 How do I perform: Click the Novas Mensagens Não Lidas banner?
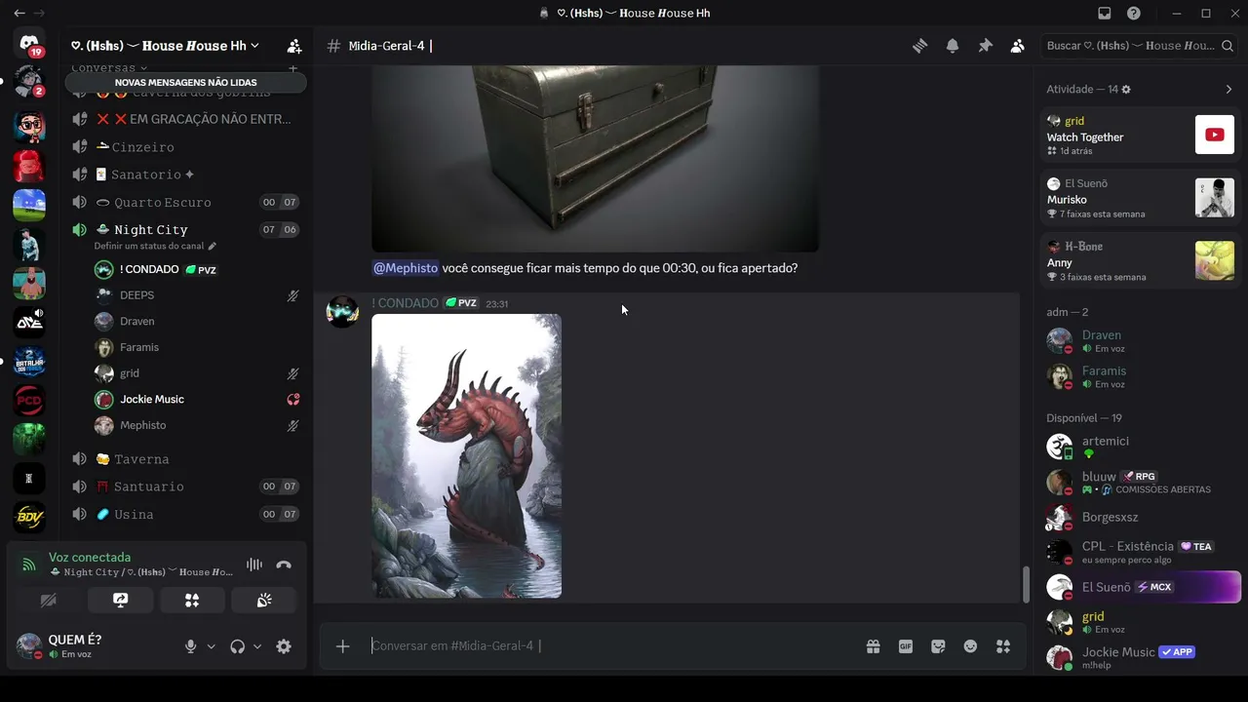[185, 83]
